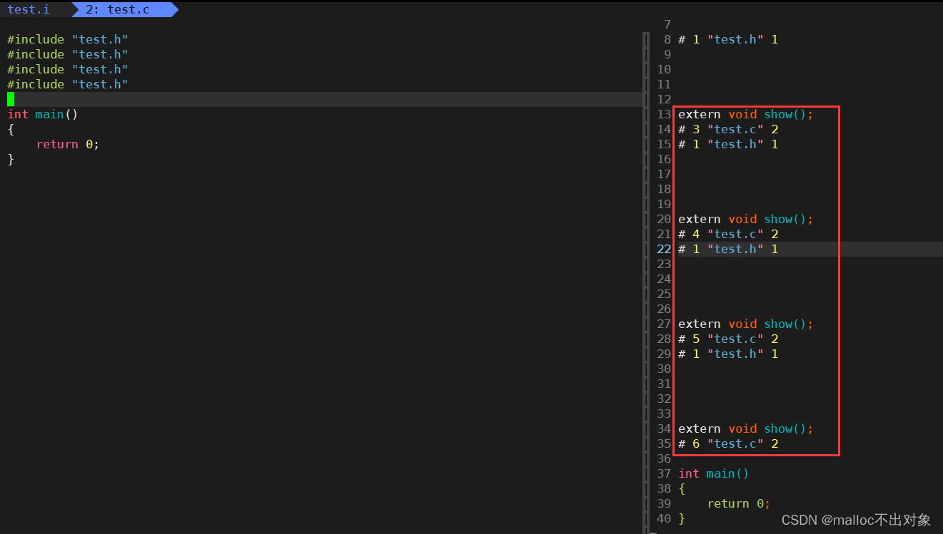Viewport: 943px width, 534px height.
Task: Click line number 12 in the gutter
Action: pyautogui.click(x=664, y=99)
